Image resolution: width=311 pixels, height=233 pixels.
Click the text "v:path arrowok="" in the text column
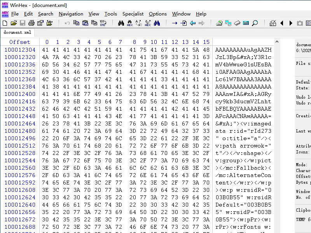[x=243, y=146]
